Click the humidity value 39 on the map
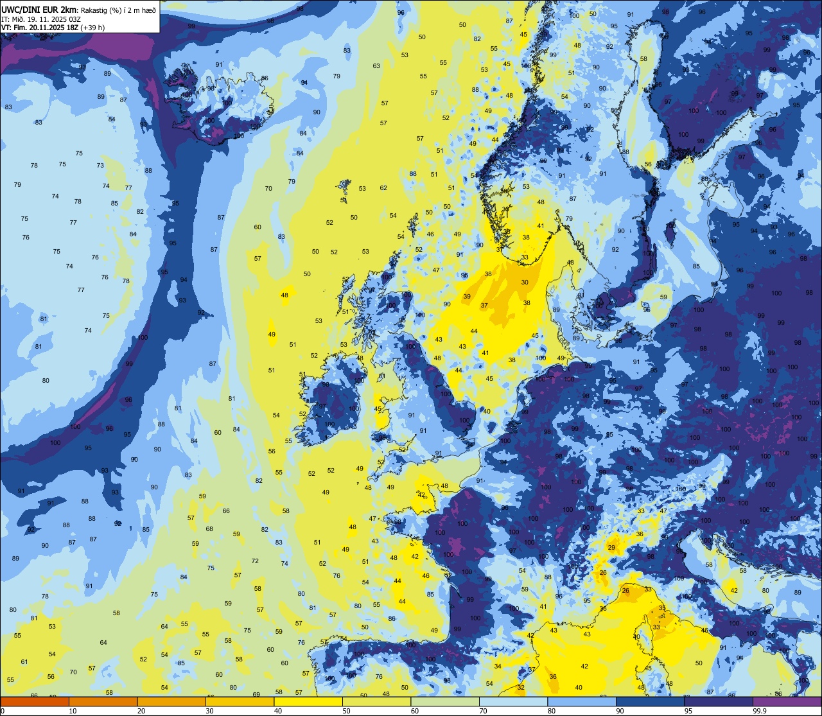The height and width of the screenshot is (716, 822). pos(467,296)
